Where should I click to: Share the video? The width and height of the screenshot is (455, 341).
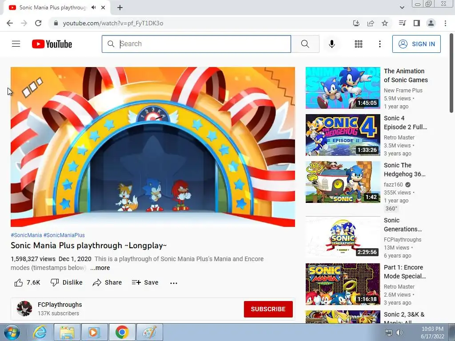[107, 282]
